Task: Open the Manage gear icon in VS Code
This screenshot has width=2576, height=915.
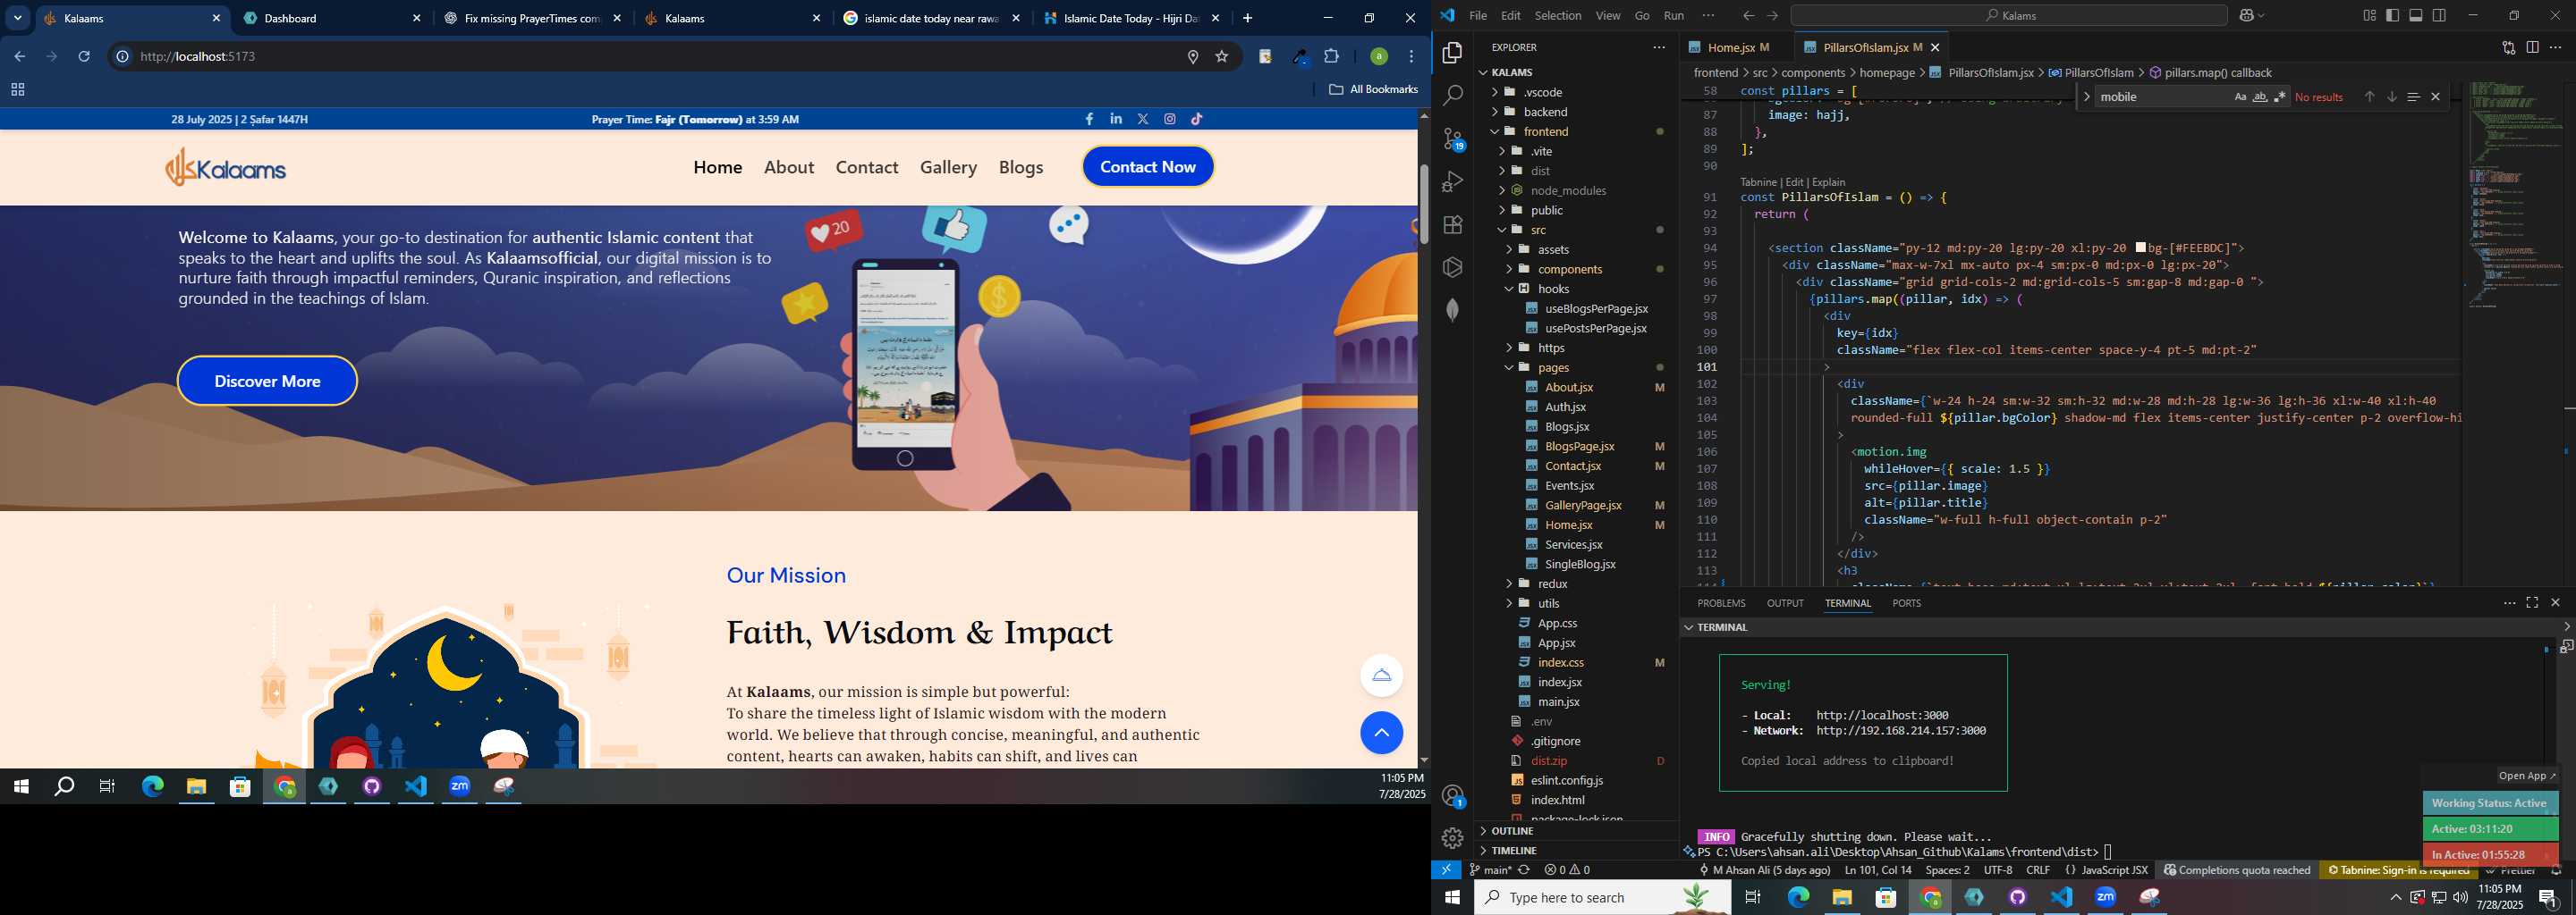Action: click(x=1452, y=838)
